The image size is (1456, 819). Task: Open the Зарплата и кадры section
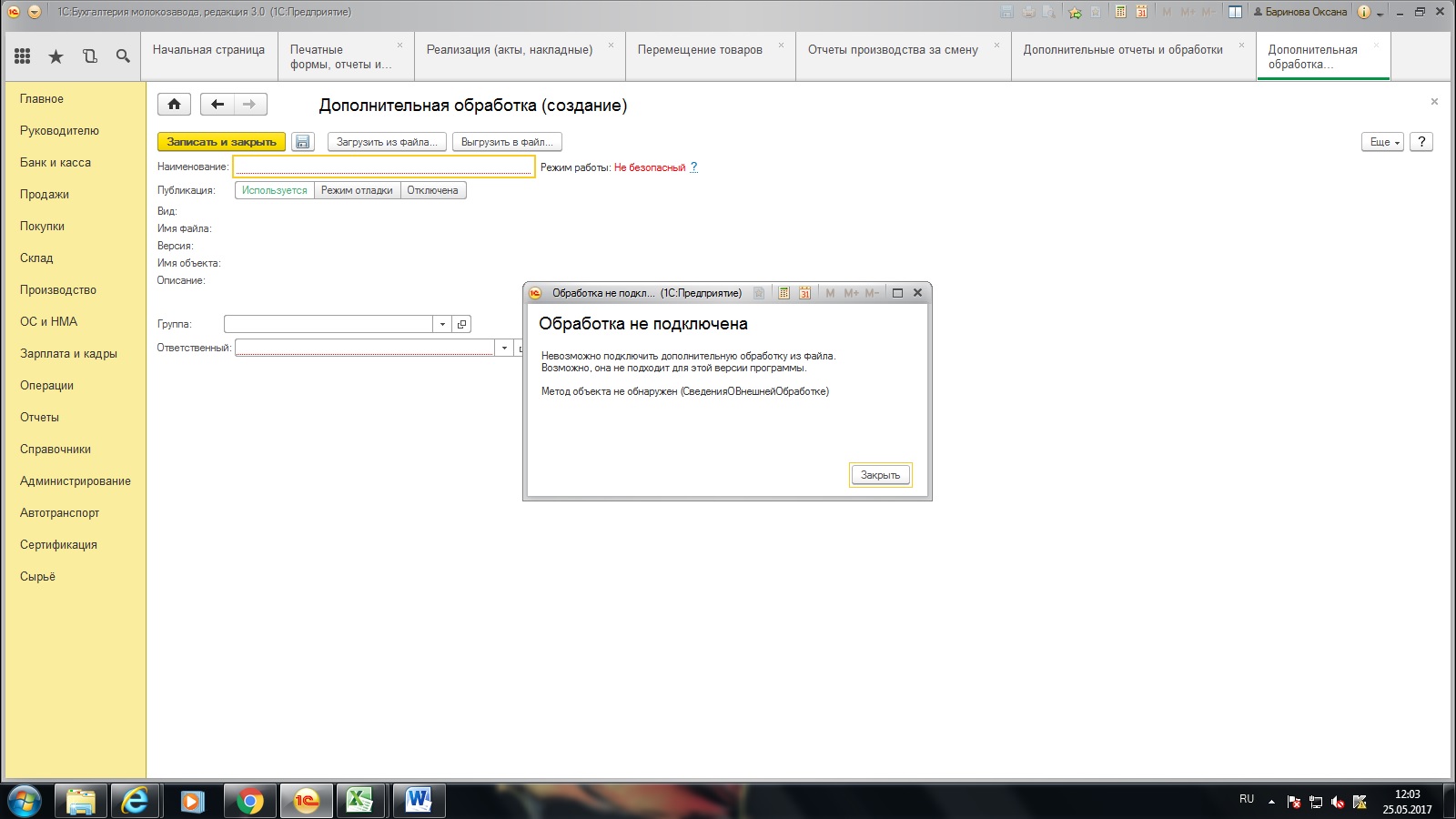coord(68,353)
